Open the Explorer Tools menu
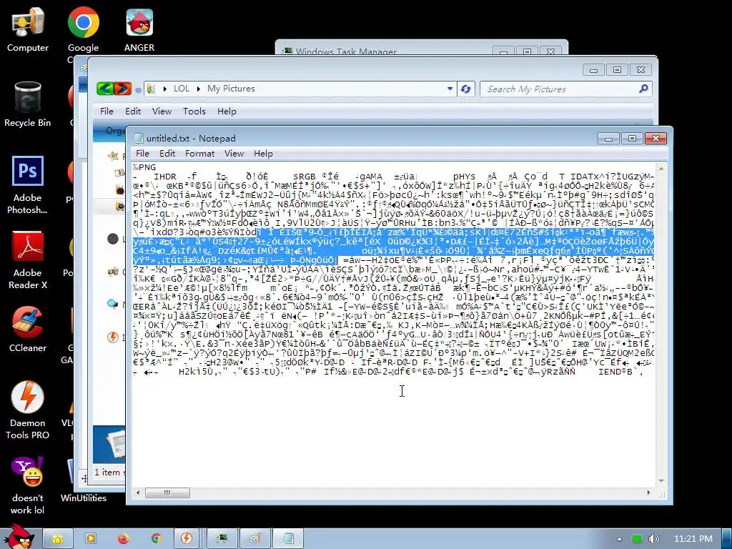 click(194, 111)
